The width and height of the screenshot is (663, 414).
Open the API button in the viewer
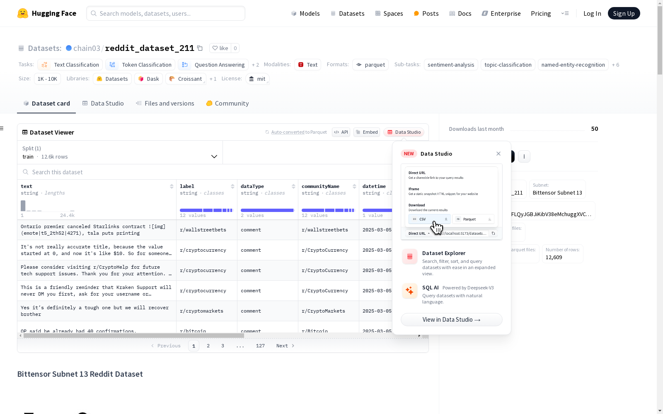click(x=341, y=132)
